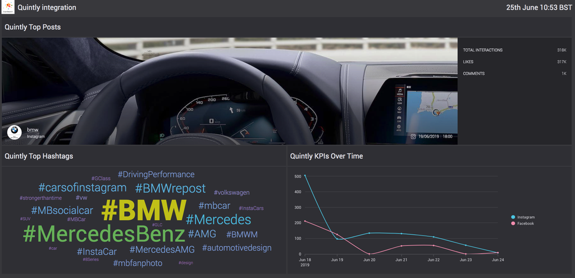575x278 pixels.
Task: Click the Instagram icon beside the post date
Action: click(x=413, y=136)
